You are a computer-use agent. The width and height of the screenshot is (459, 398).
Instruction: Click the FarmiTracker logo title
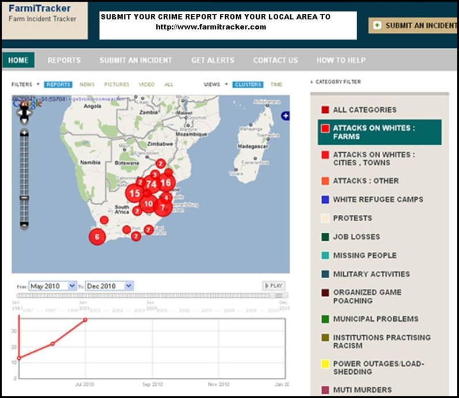[x=40, y=9]
